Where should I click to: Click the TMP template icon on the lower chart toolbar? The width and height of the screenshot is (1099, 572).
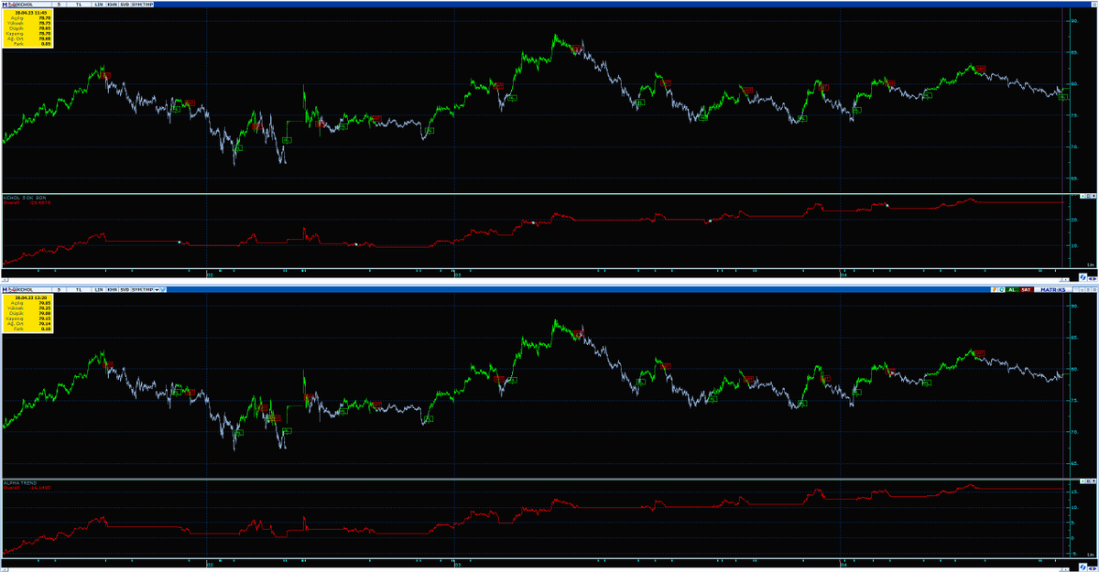coord(147,291)
